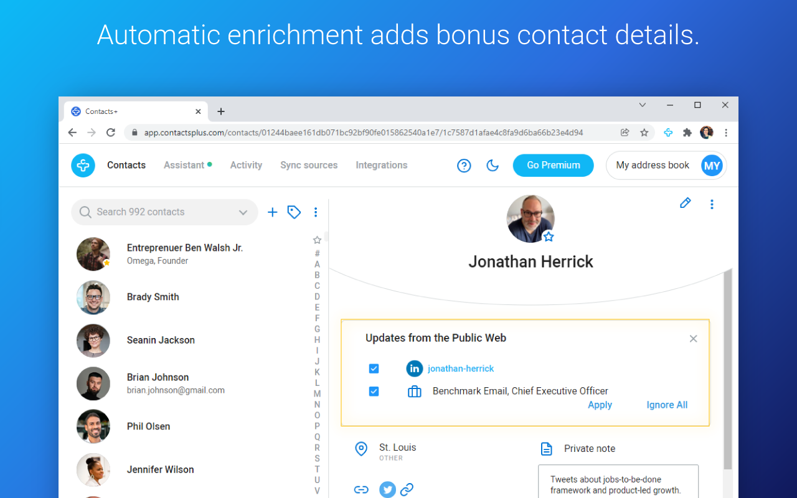The width and height of the screenshot is (797, 498).
Task: Edit contact with the pencil icon
Action: (686, 203)
